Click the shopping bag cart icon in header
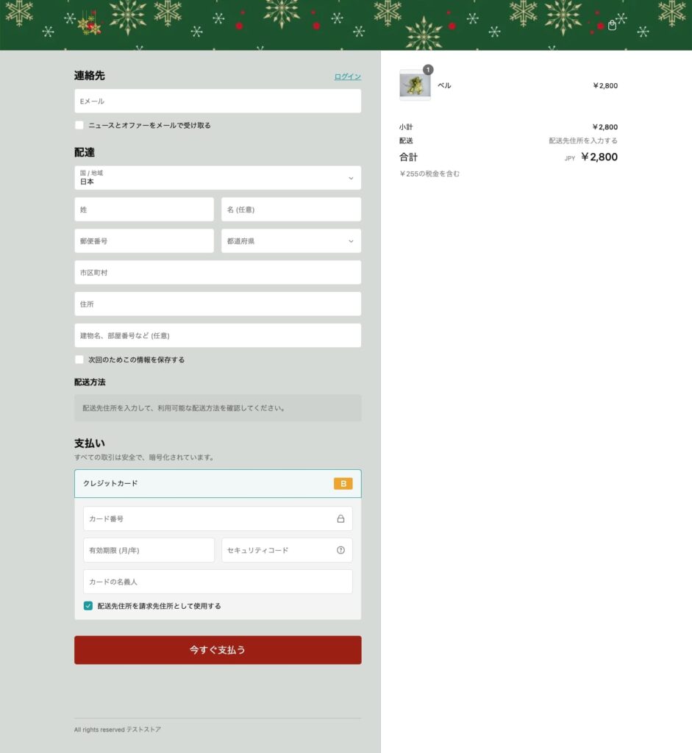This screenshot has width=692, height=753. click(612, 26)
